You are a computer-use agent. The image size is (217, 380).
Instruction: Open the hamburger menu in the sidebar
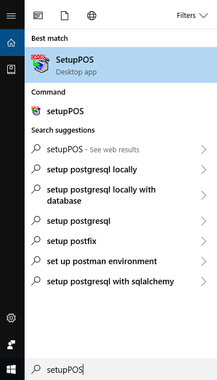(x=11, y=16)
